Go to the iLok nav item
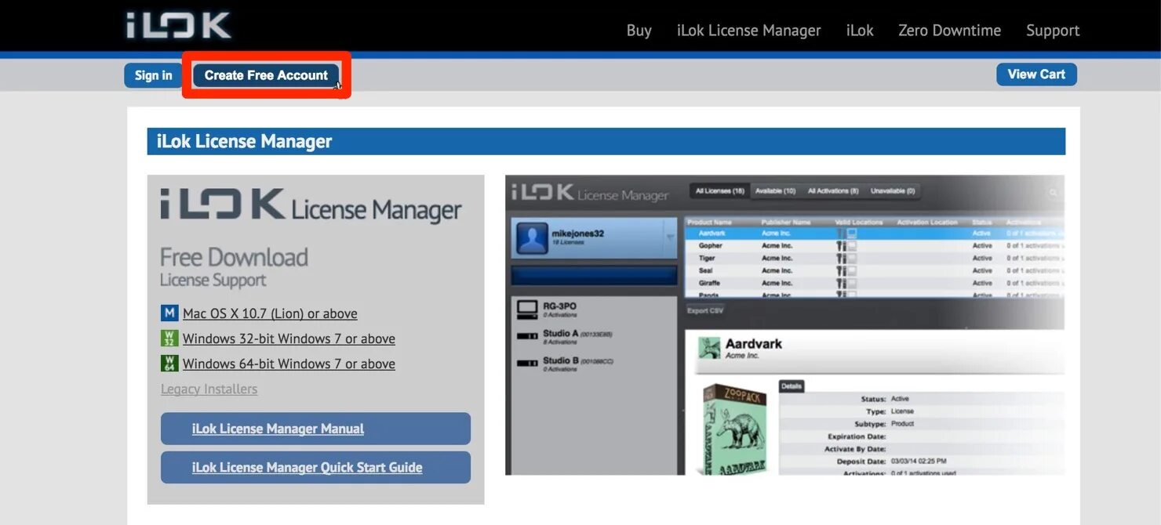 click(x=860, y=31)
